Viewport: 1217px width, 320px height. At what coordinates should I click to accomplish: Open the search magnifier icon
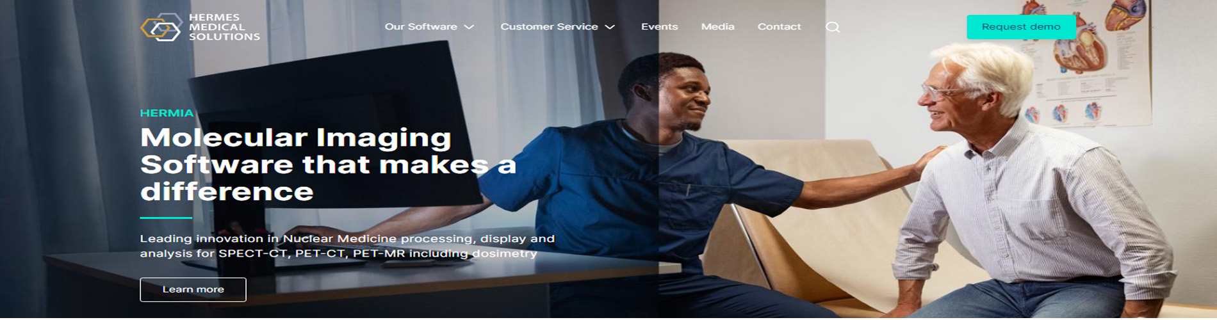pyautogui.click(x=833, y=27)
